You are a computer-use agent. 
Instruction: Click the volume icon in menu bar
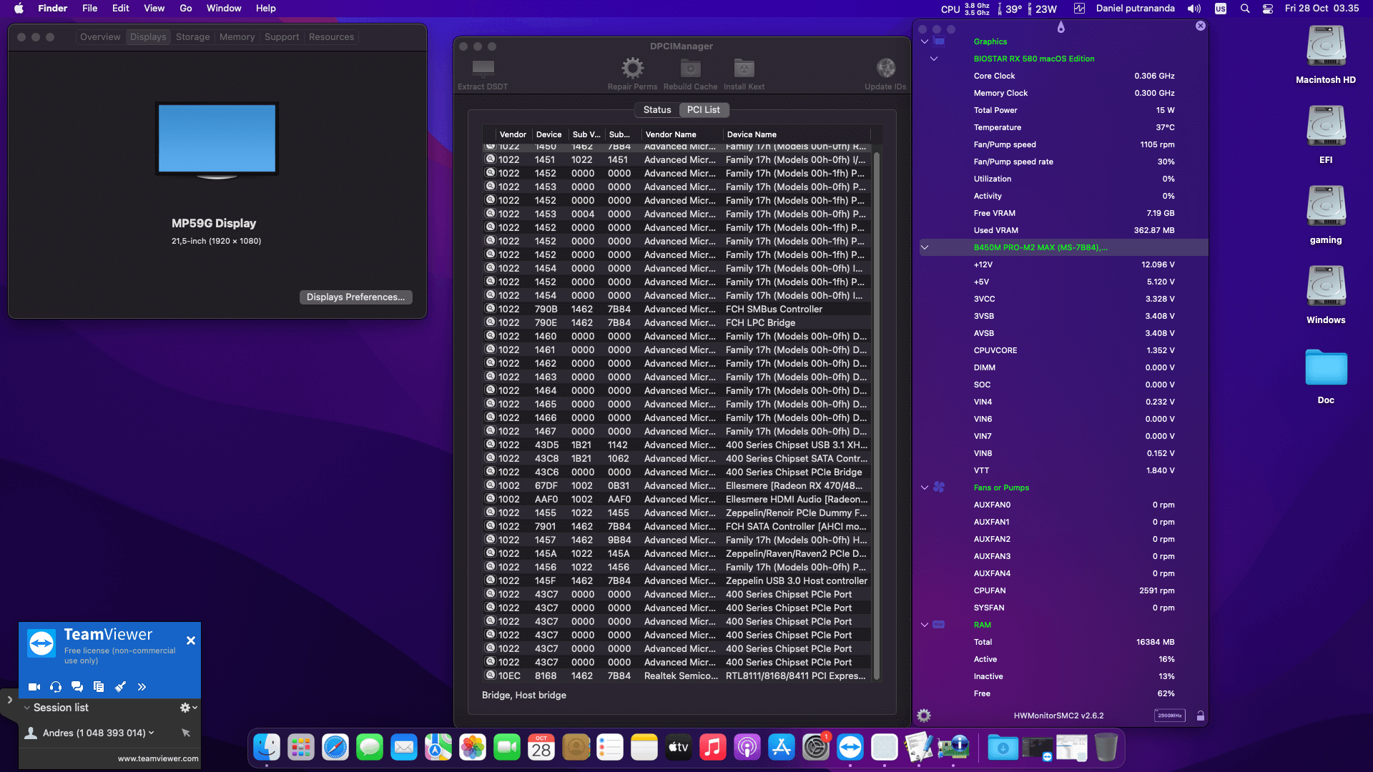point(1194,9)
